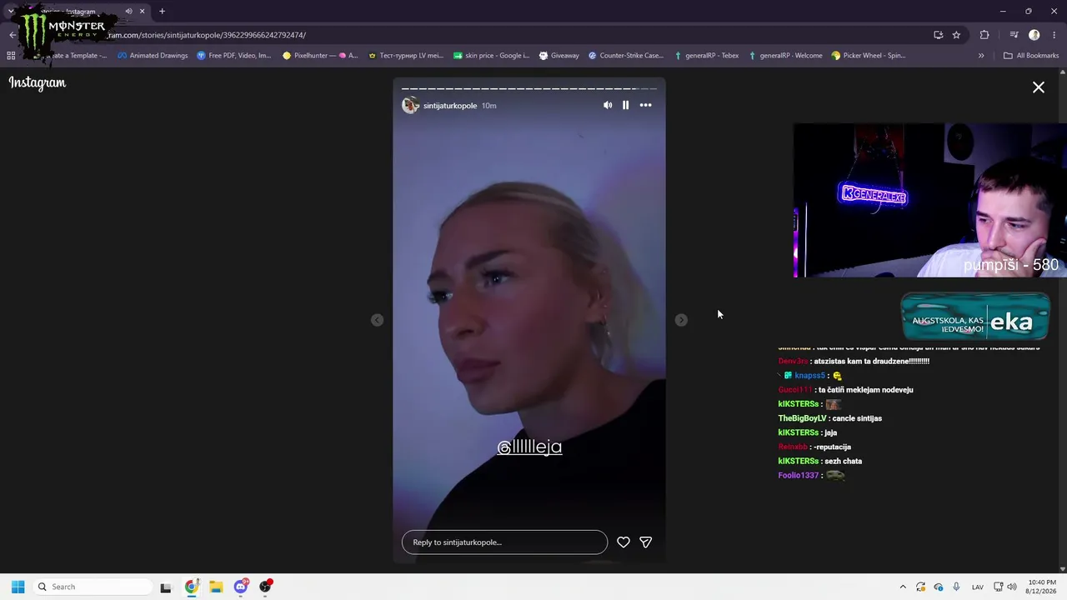
Task: Open a new browser tab
Action: (162, 12)
